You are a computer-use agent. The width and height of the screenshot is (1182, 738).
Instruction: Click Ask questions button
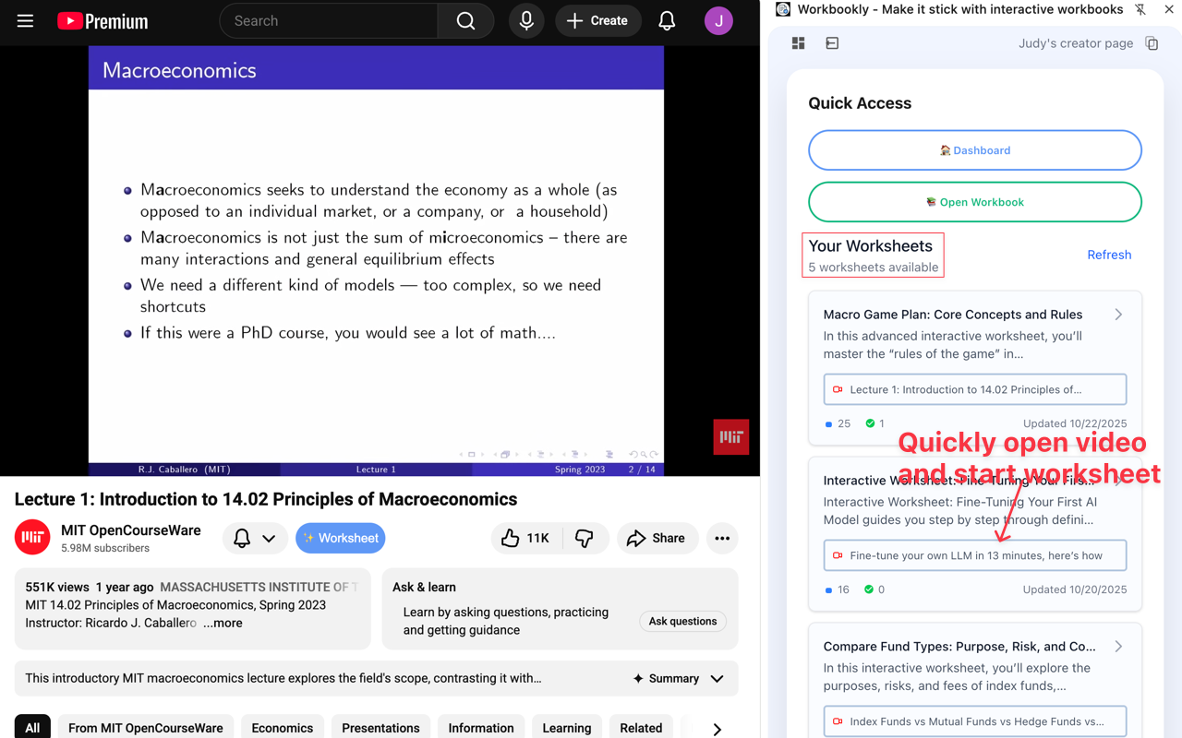tap(682, 621)
